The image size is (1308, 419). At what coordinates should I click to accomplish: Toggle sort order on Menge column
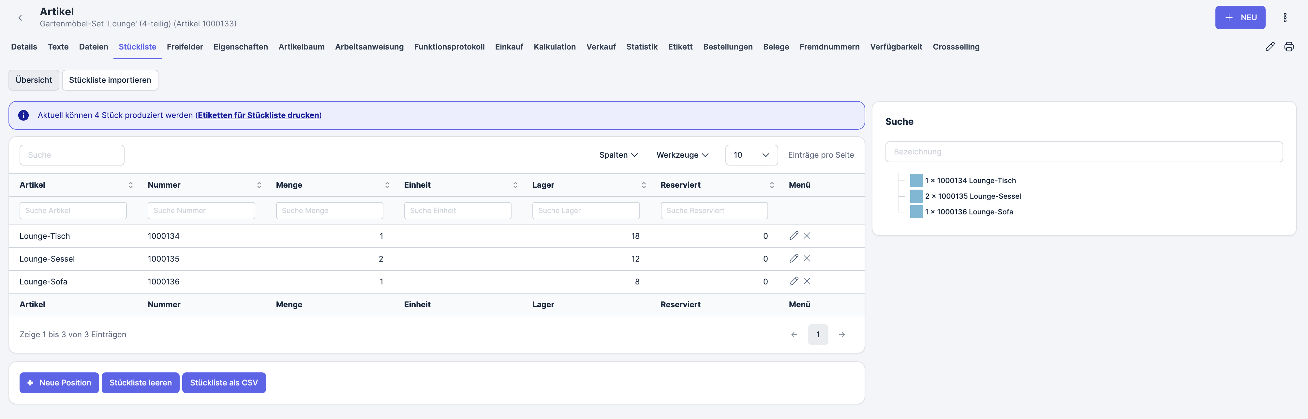387,185
